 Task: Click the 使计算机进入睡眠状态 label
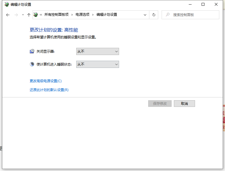[54, 64]
